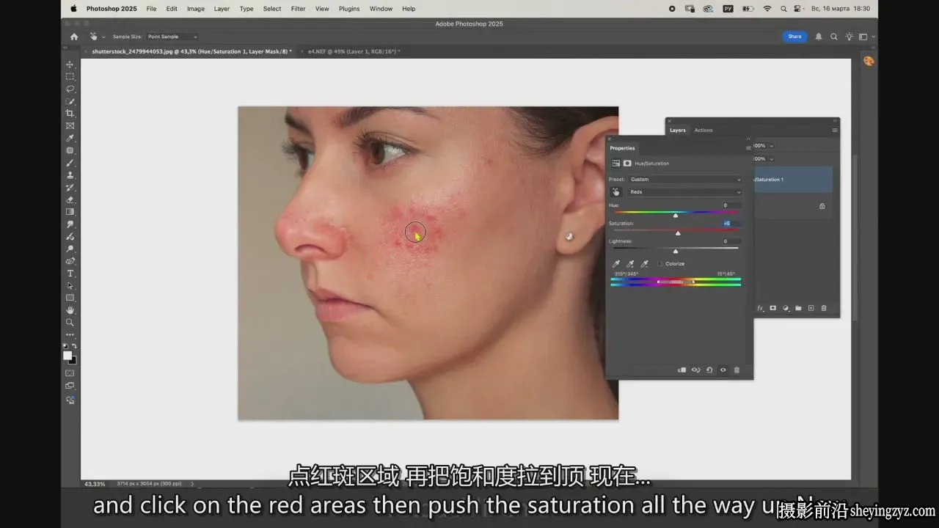Select the Frame tool
Screen dimensions: 939x528
pyautogui.click(x=70, y=125)
